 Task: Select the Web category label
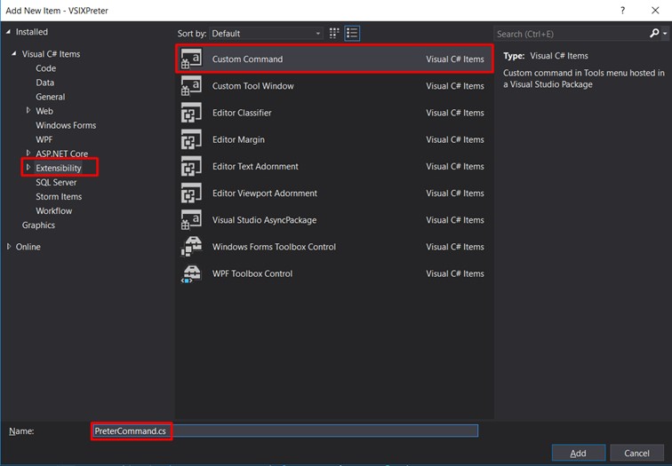click(x=44, y=111)
